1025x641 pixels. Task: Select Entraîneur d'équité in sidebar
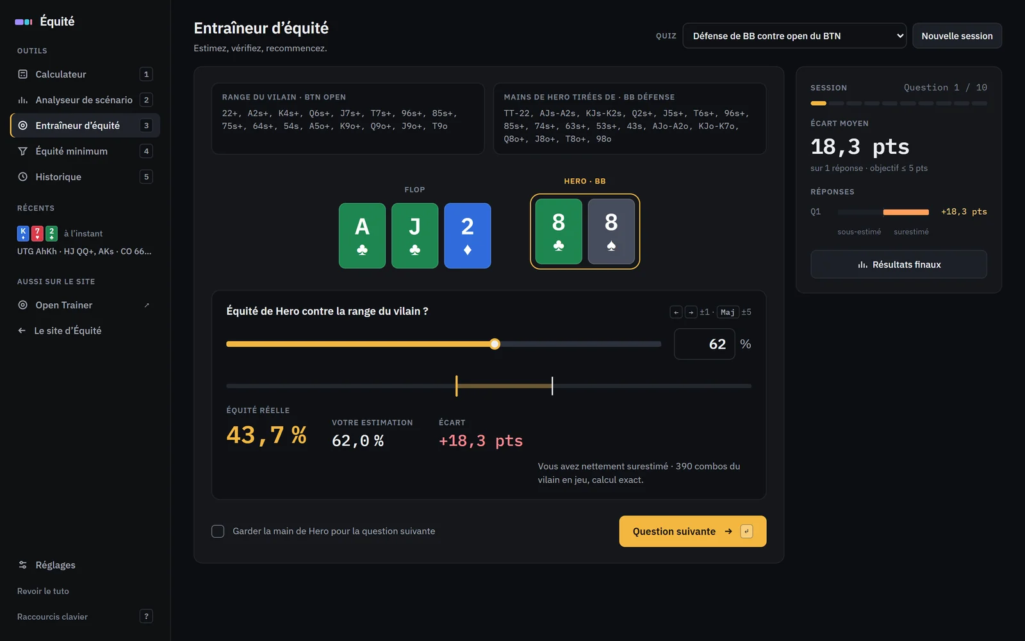click(85, 126)
